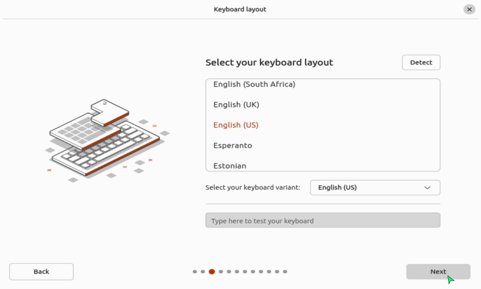The image size is (481, 289).
Task: Click the second progress step dot
Action: [x=203, y=272]
